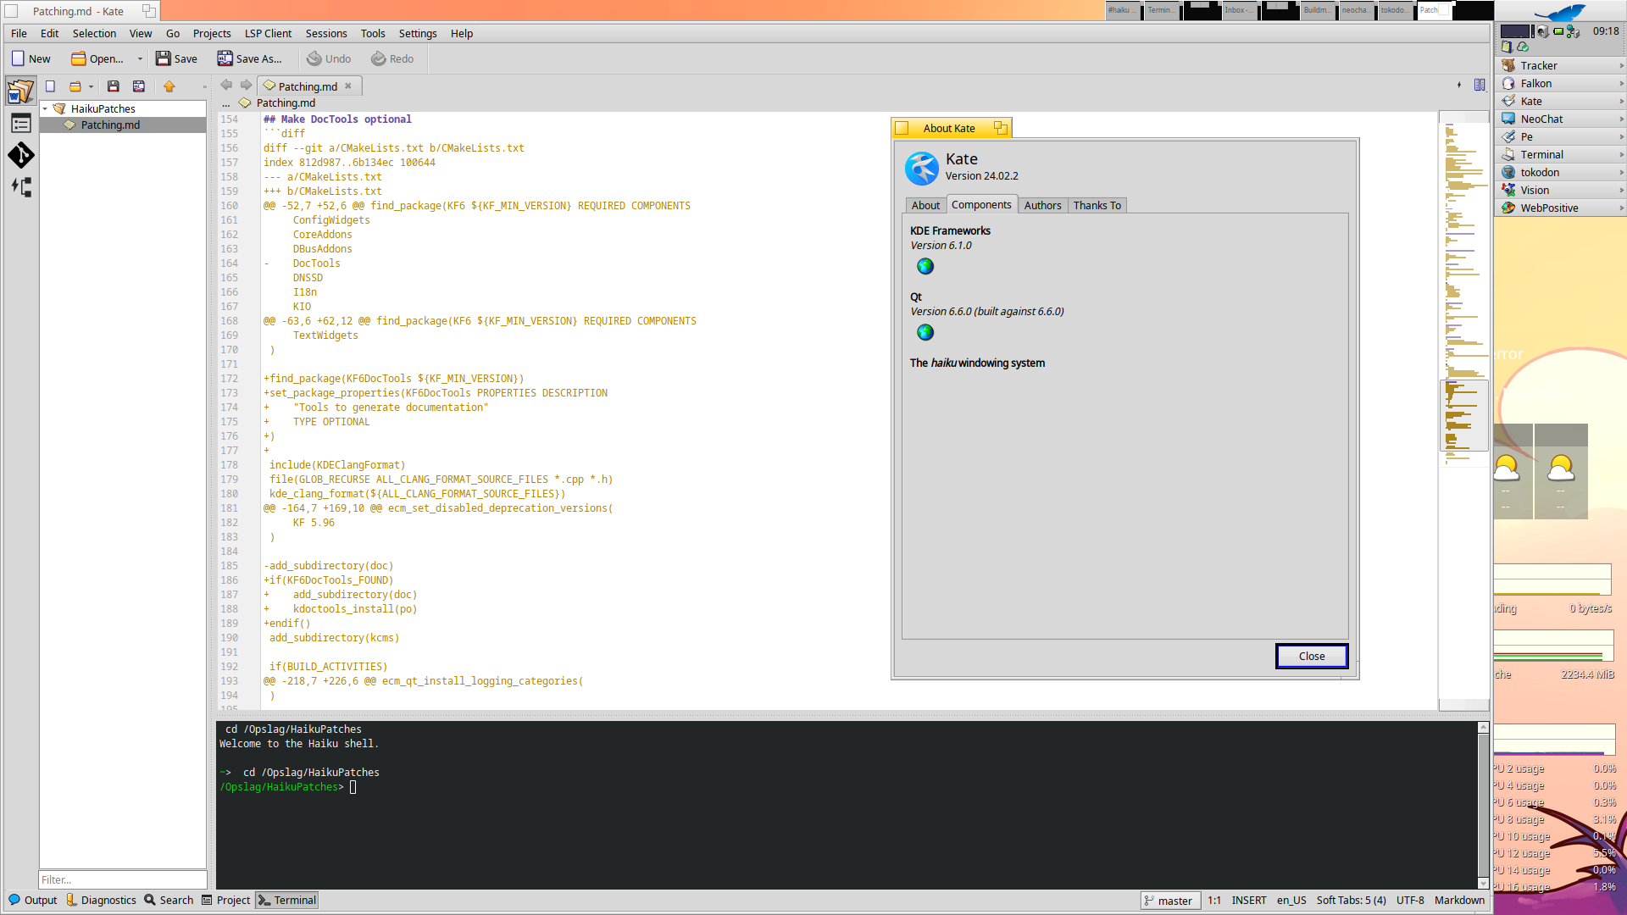Open the dropdown arrow beside Open
The image size is (1627, 915).
[140, 59]
